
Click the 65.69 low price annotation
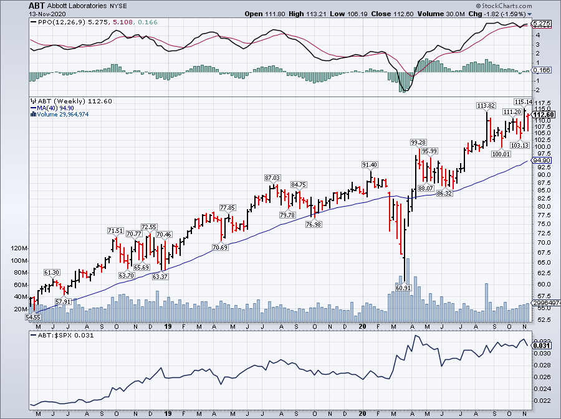[141, 267]
